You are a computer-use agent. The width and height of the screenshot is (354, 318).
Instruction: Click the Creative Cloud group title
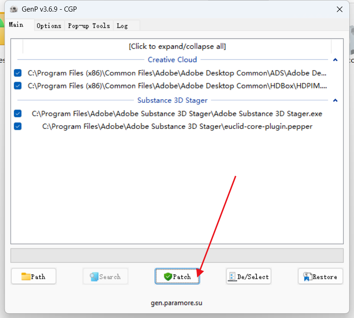[x=172, y=60]
